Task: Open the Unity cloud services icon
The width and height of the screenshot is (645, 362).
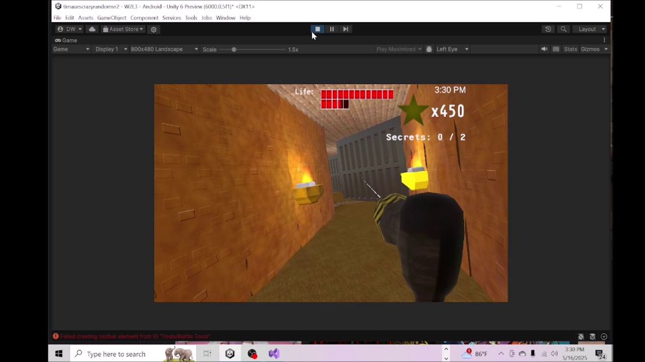Action: click(91, 29)
